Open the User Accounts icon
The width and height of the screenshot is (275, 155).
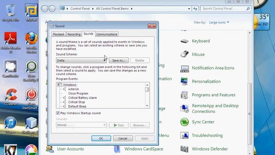50,149
